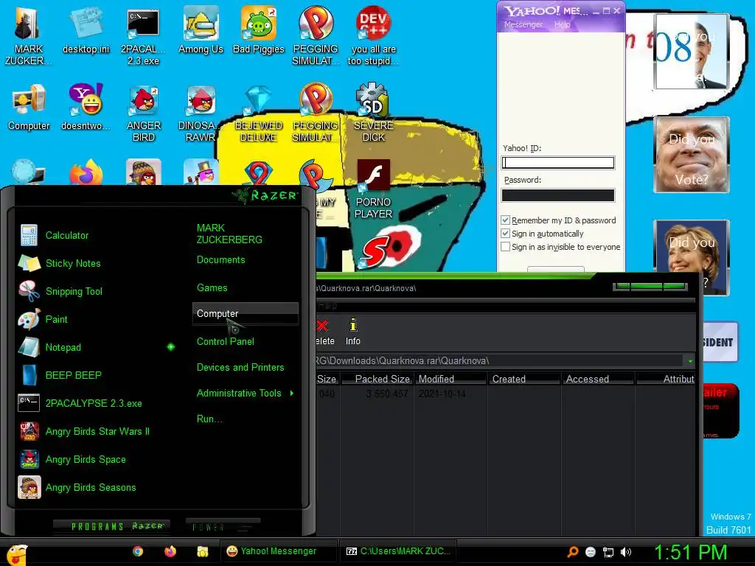Open the Messenger menu in Yahoo
Viewport: 755px width, 566px height.
click(523, 24)
